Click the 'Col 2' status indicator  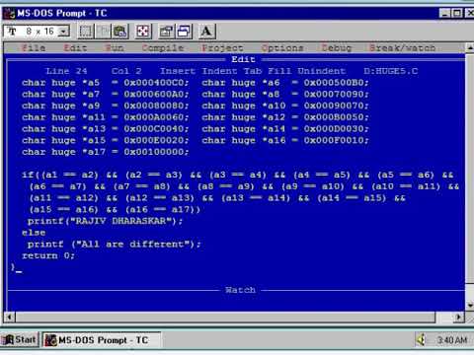point(126,71)
